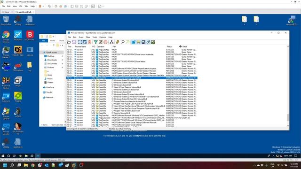This screenshot has height=169, width=301.
Task: Open Process Monitor File menu
Action: [x=69, y=37]
